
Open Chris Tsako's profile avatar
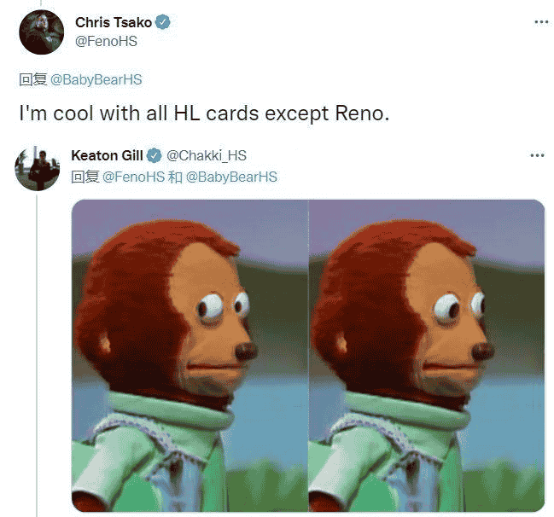(x=41, y=32)
